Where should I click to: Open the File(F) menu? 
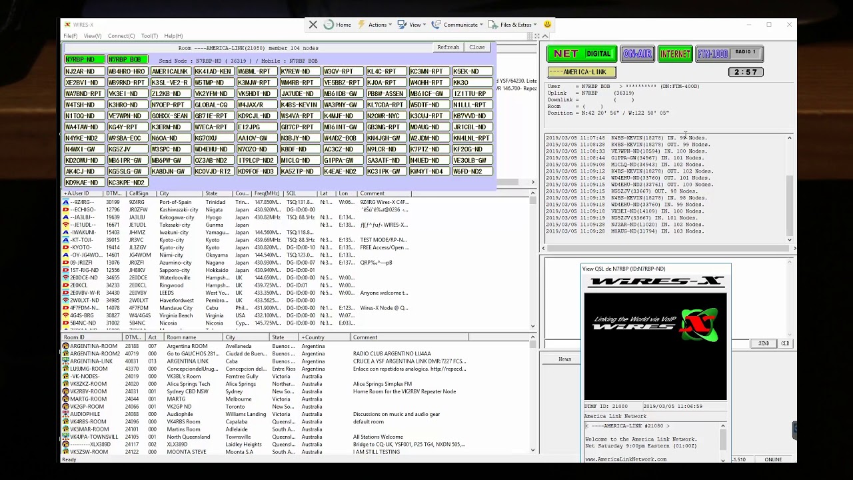(x=71, y=36)
